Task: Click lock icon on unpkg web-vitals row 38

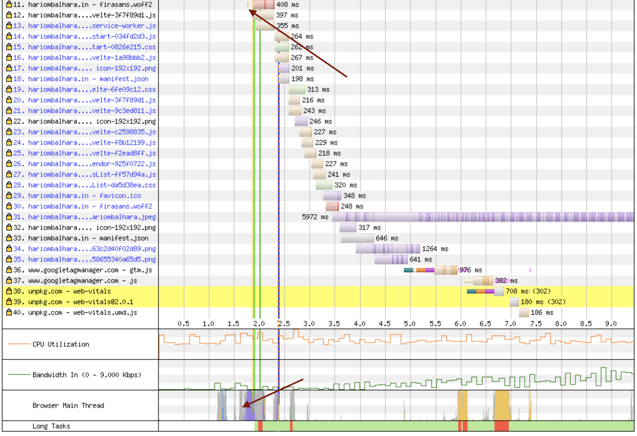Action: (x=9, y=291)
